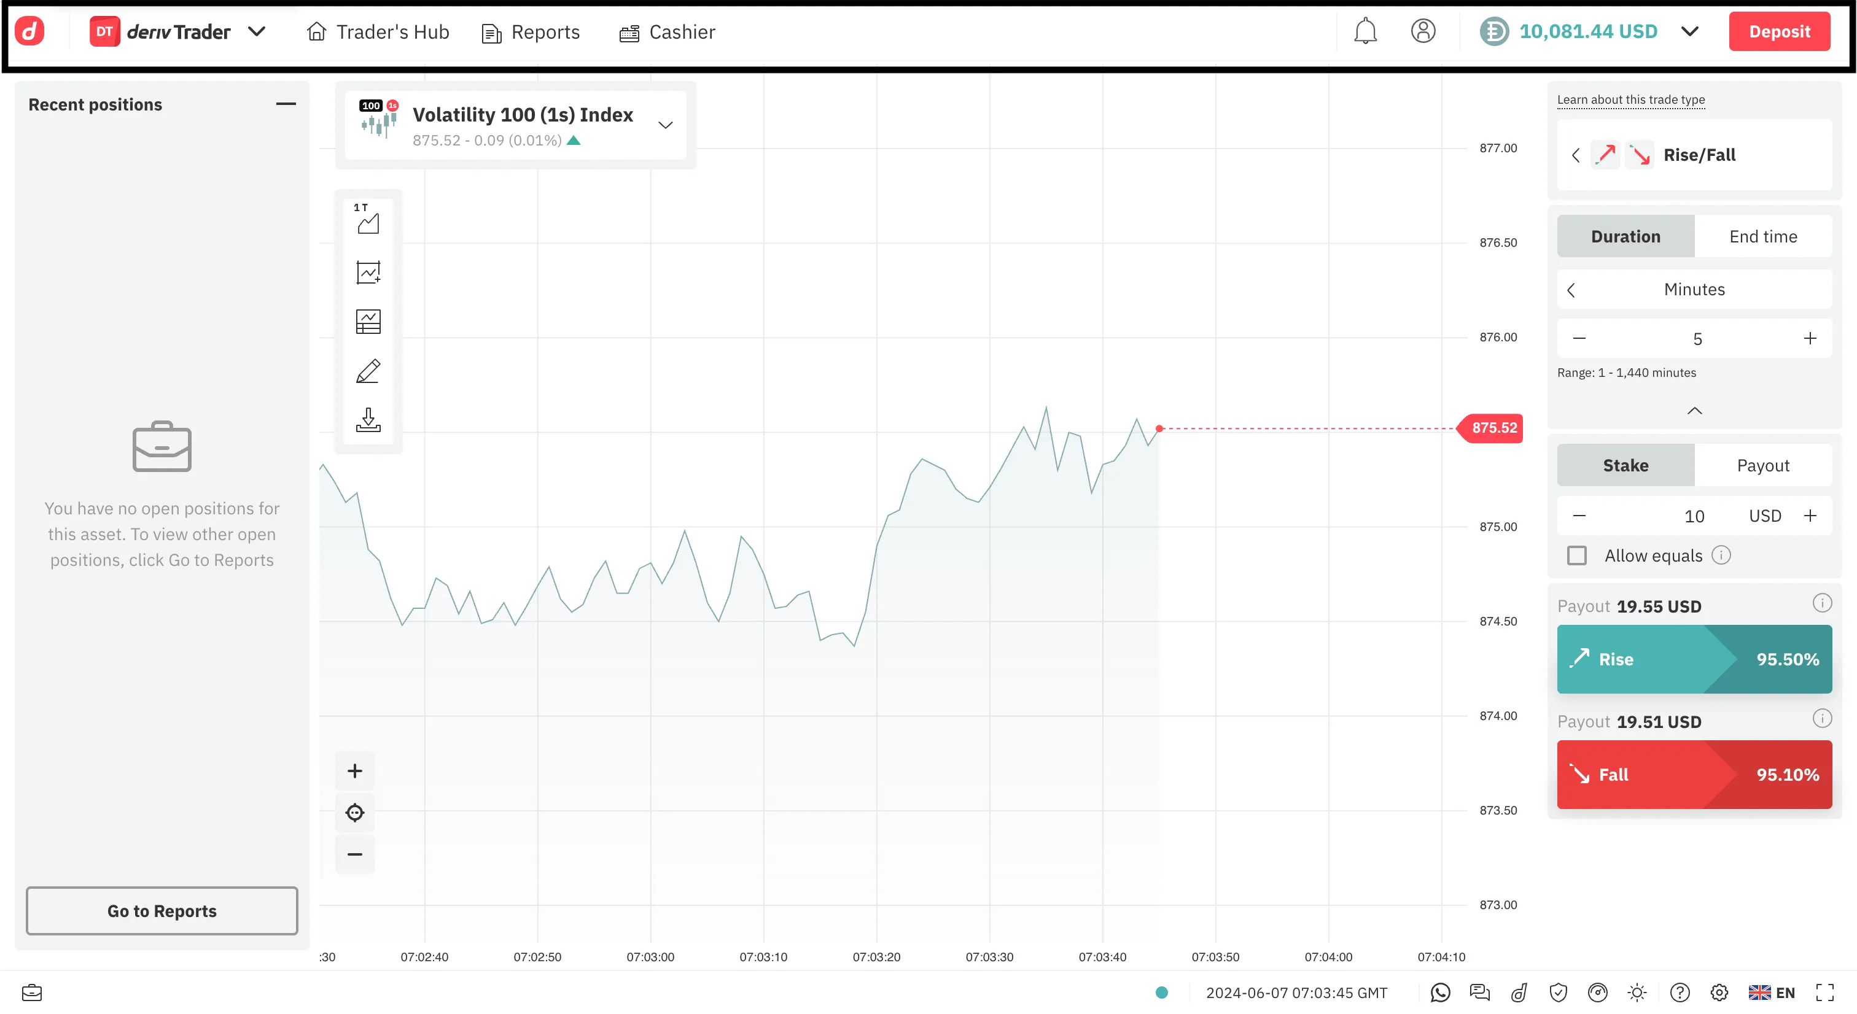Click the chart crosshair recenter icon

tap(355, 813)
